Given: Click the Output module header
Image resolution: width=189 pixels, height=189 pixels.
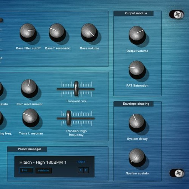Looking at the screenshot, I should (x=133, y=13).
